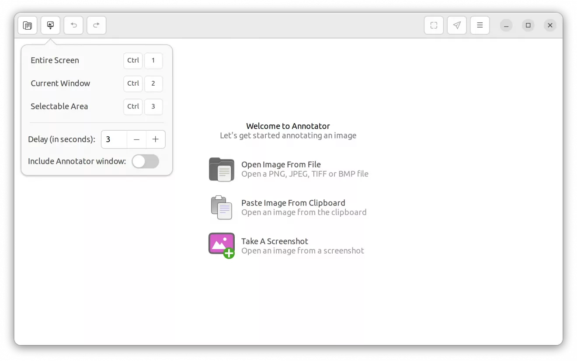
Task: Click the delay seconds input field
Action: 113,139
